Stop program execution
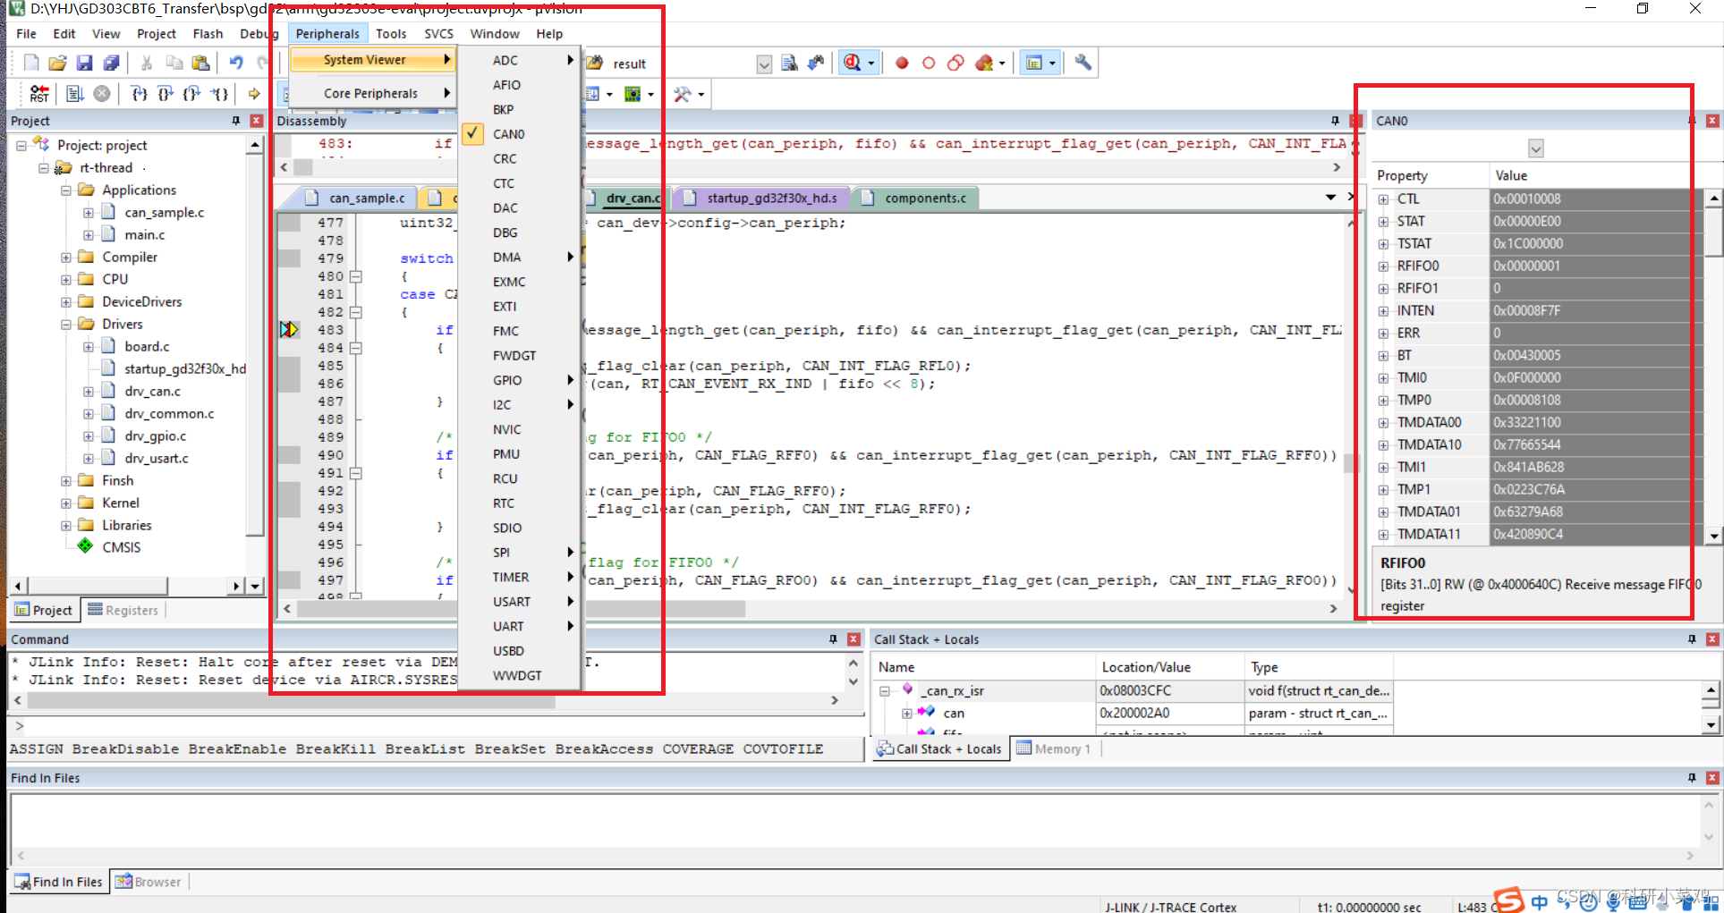This screenshot has height=913, width=1724. (x=102, y=94)
